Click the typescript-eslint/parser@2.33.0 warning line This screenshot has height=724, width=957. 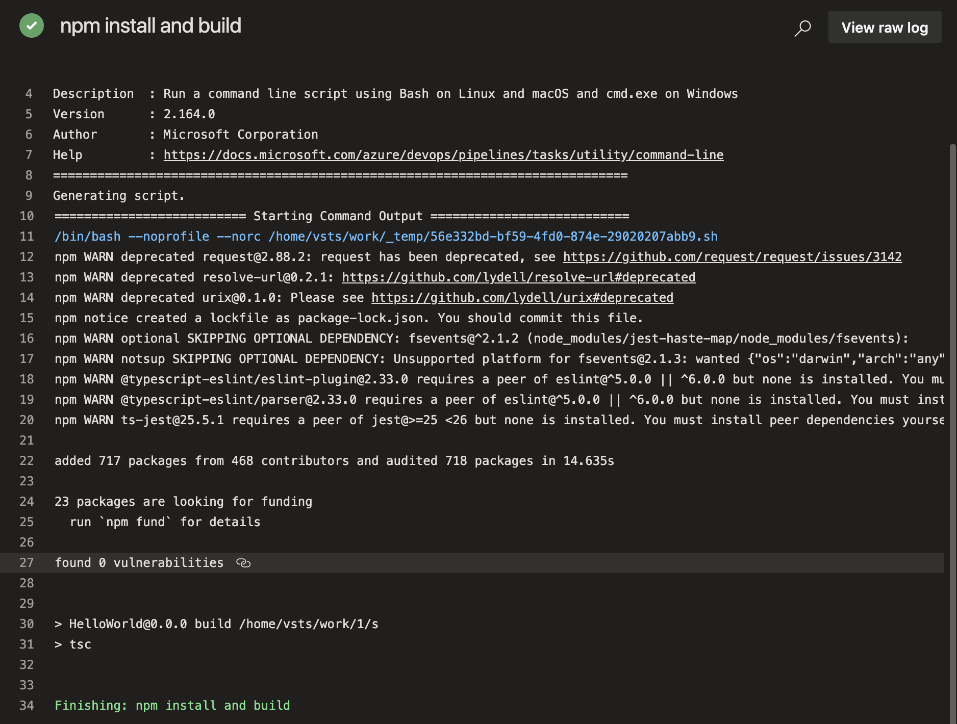pyautogui.click(x=499, y=400)
